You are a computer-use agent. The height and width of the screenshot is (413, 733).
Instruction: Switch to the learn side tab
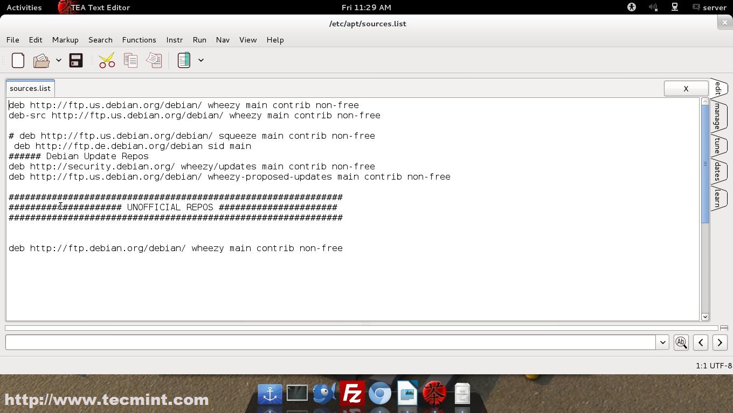tap(718, 198)
